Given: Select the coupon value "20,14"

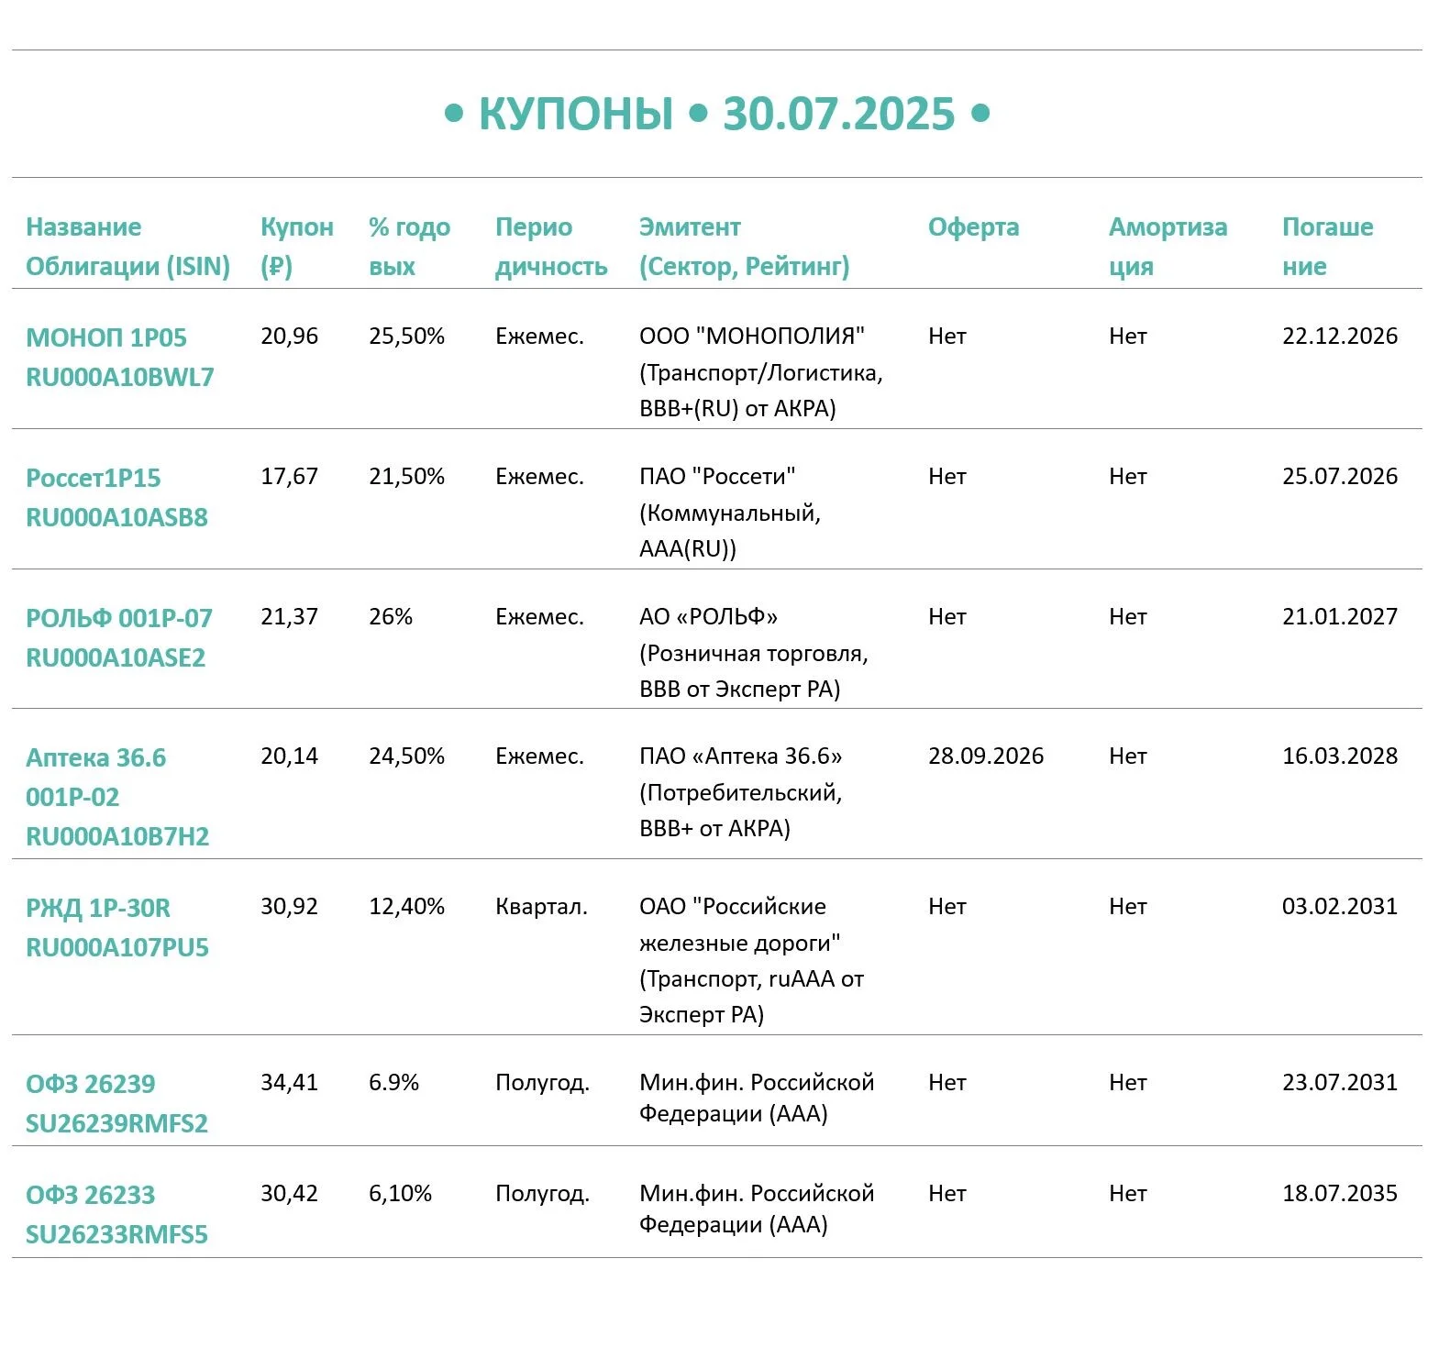Looking at the screenshot, I should pos(289,756).
